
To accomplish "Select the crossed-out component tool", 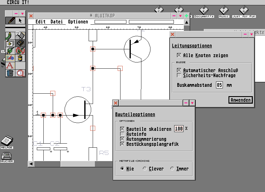I will tap(20, 51).
